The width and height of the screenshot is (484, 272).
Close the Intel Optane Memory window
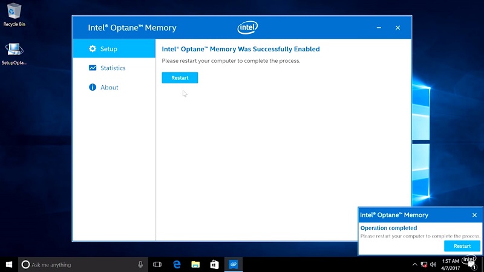coord(397,28)
